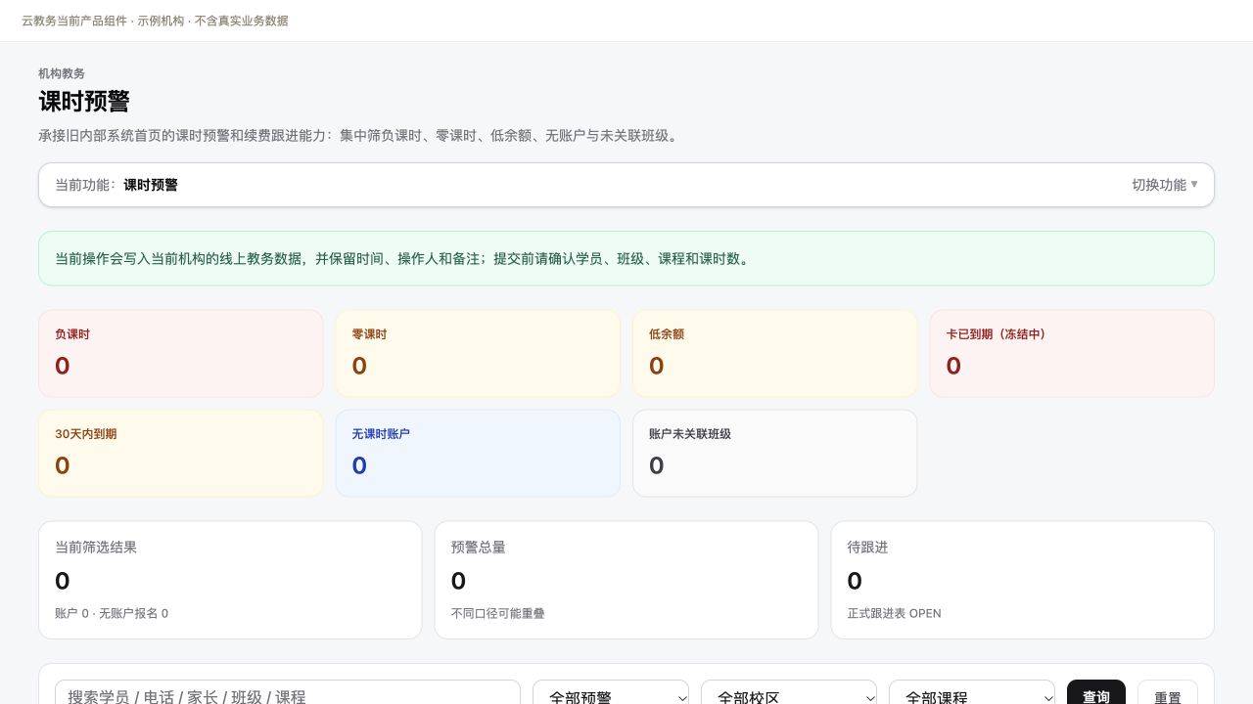Image resolution: width=1253 pixels, height=704 pixels.
Task: Click the 云教务当前产品组件 header text
Action: [x=155, y=21]
